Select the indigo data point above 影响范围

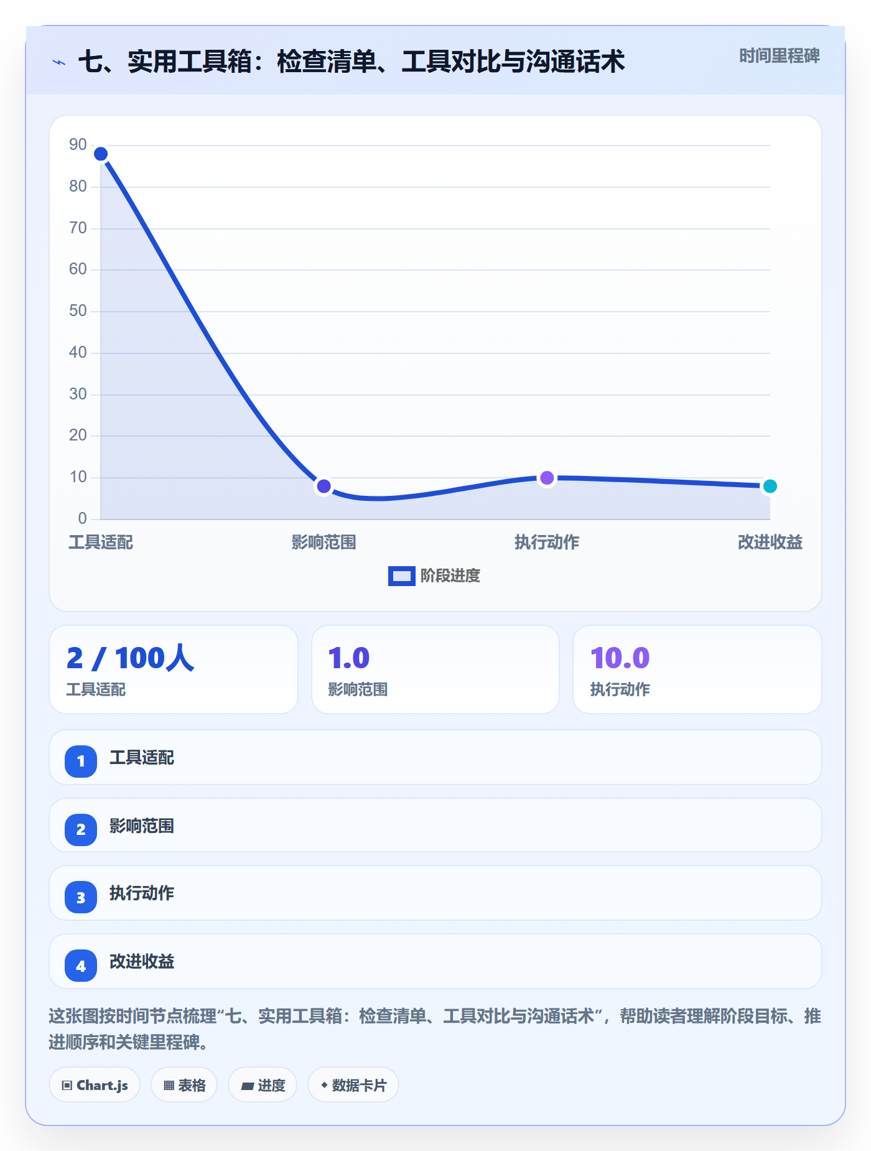tap(324, 486)
